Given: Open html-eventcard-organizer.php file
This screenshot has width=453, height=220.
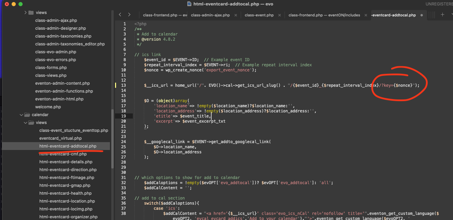Looking at the screenshot, I should tap(68, 217).
